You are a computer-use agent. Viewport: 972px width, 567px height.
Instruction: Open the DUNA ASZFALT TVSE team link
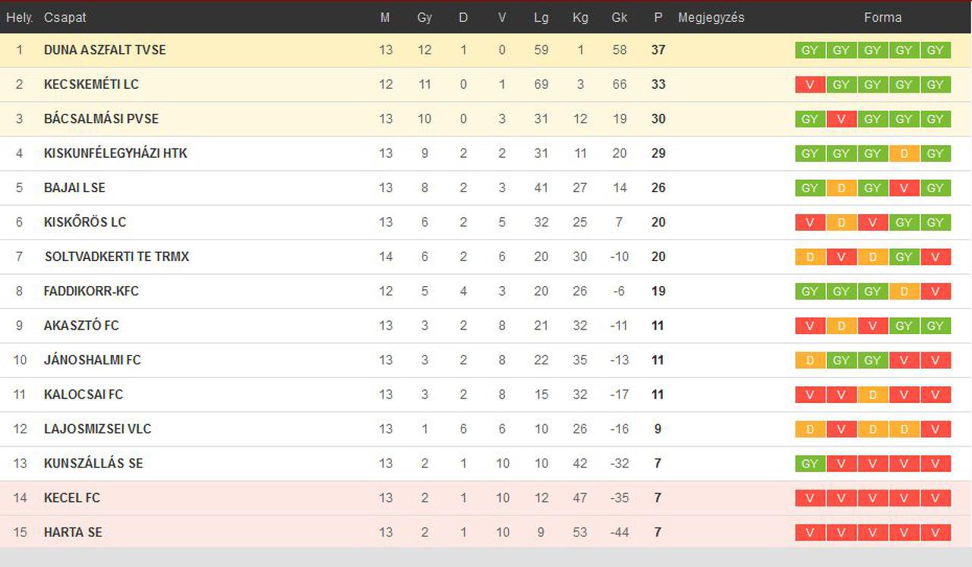click(x=105, y=50)
